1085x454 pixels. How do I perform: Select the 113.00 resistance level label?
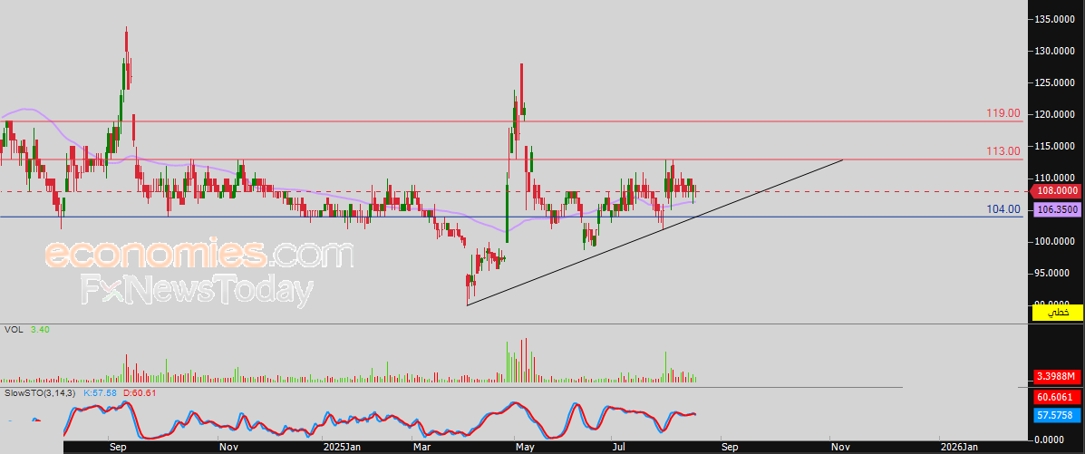[1003, 151]
